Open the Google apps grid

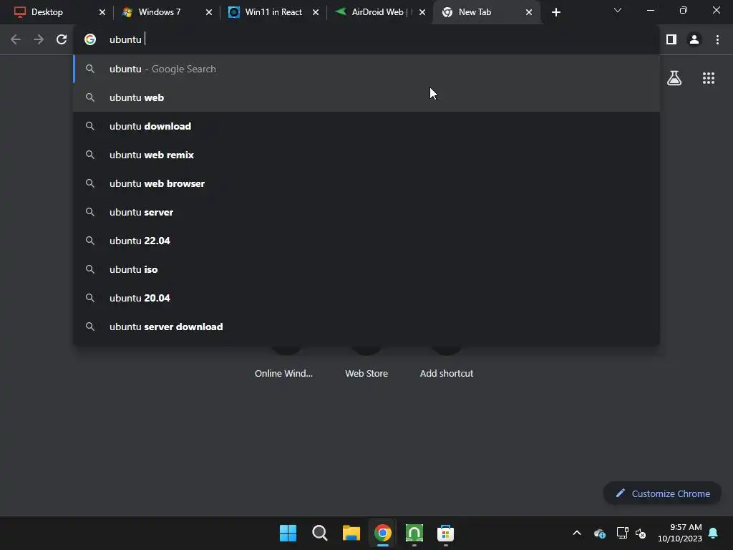pyautogui.click(x=709, y=78)
